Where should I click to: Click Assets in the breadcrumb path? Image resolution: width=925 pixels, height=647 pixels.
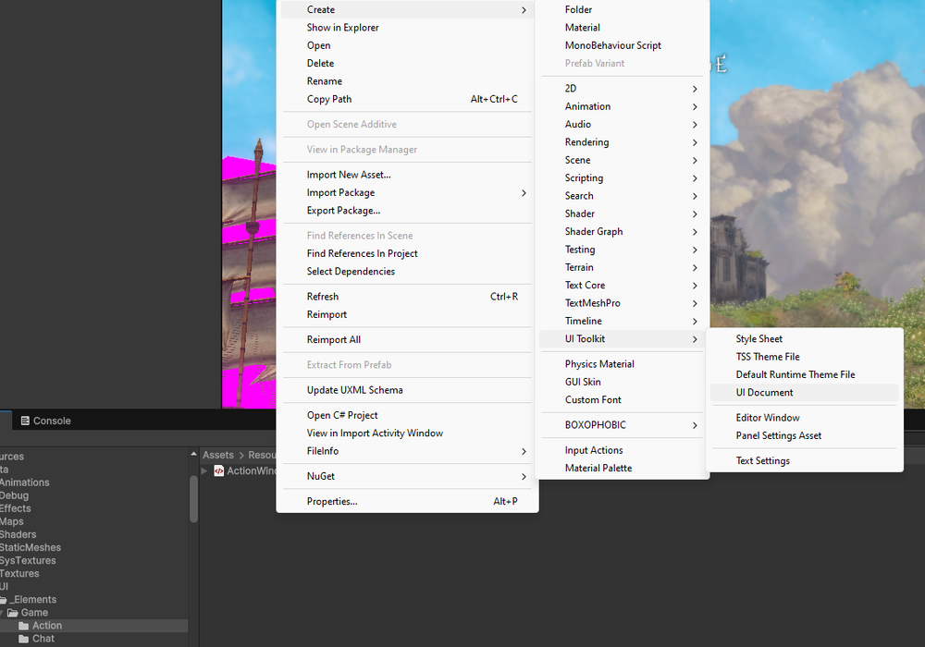[x=218, y=455]
